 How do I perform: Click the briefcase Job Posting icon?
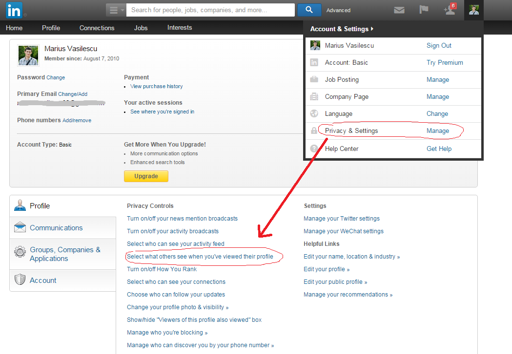click(314, 79)
